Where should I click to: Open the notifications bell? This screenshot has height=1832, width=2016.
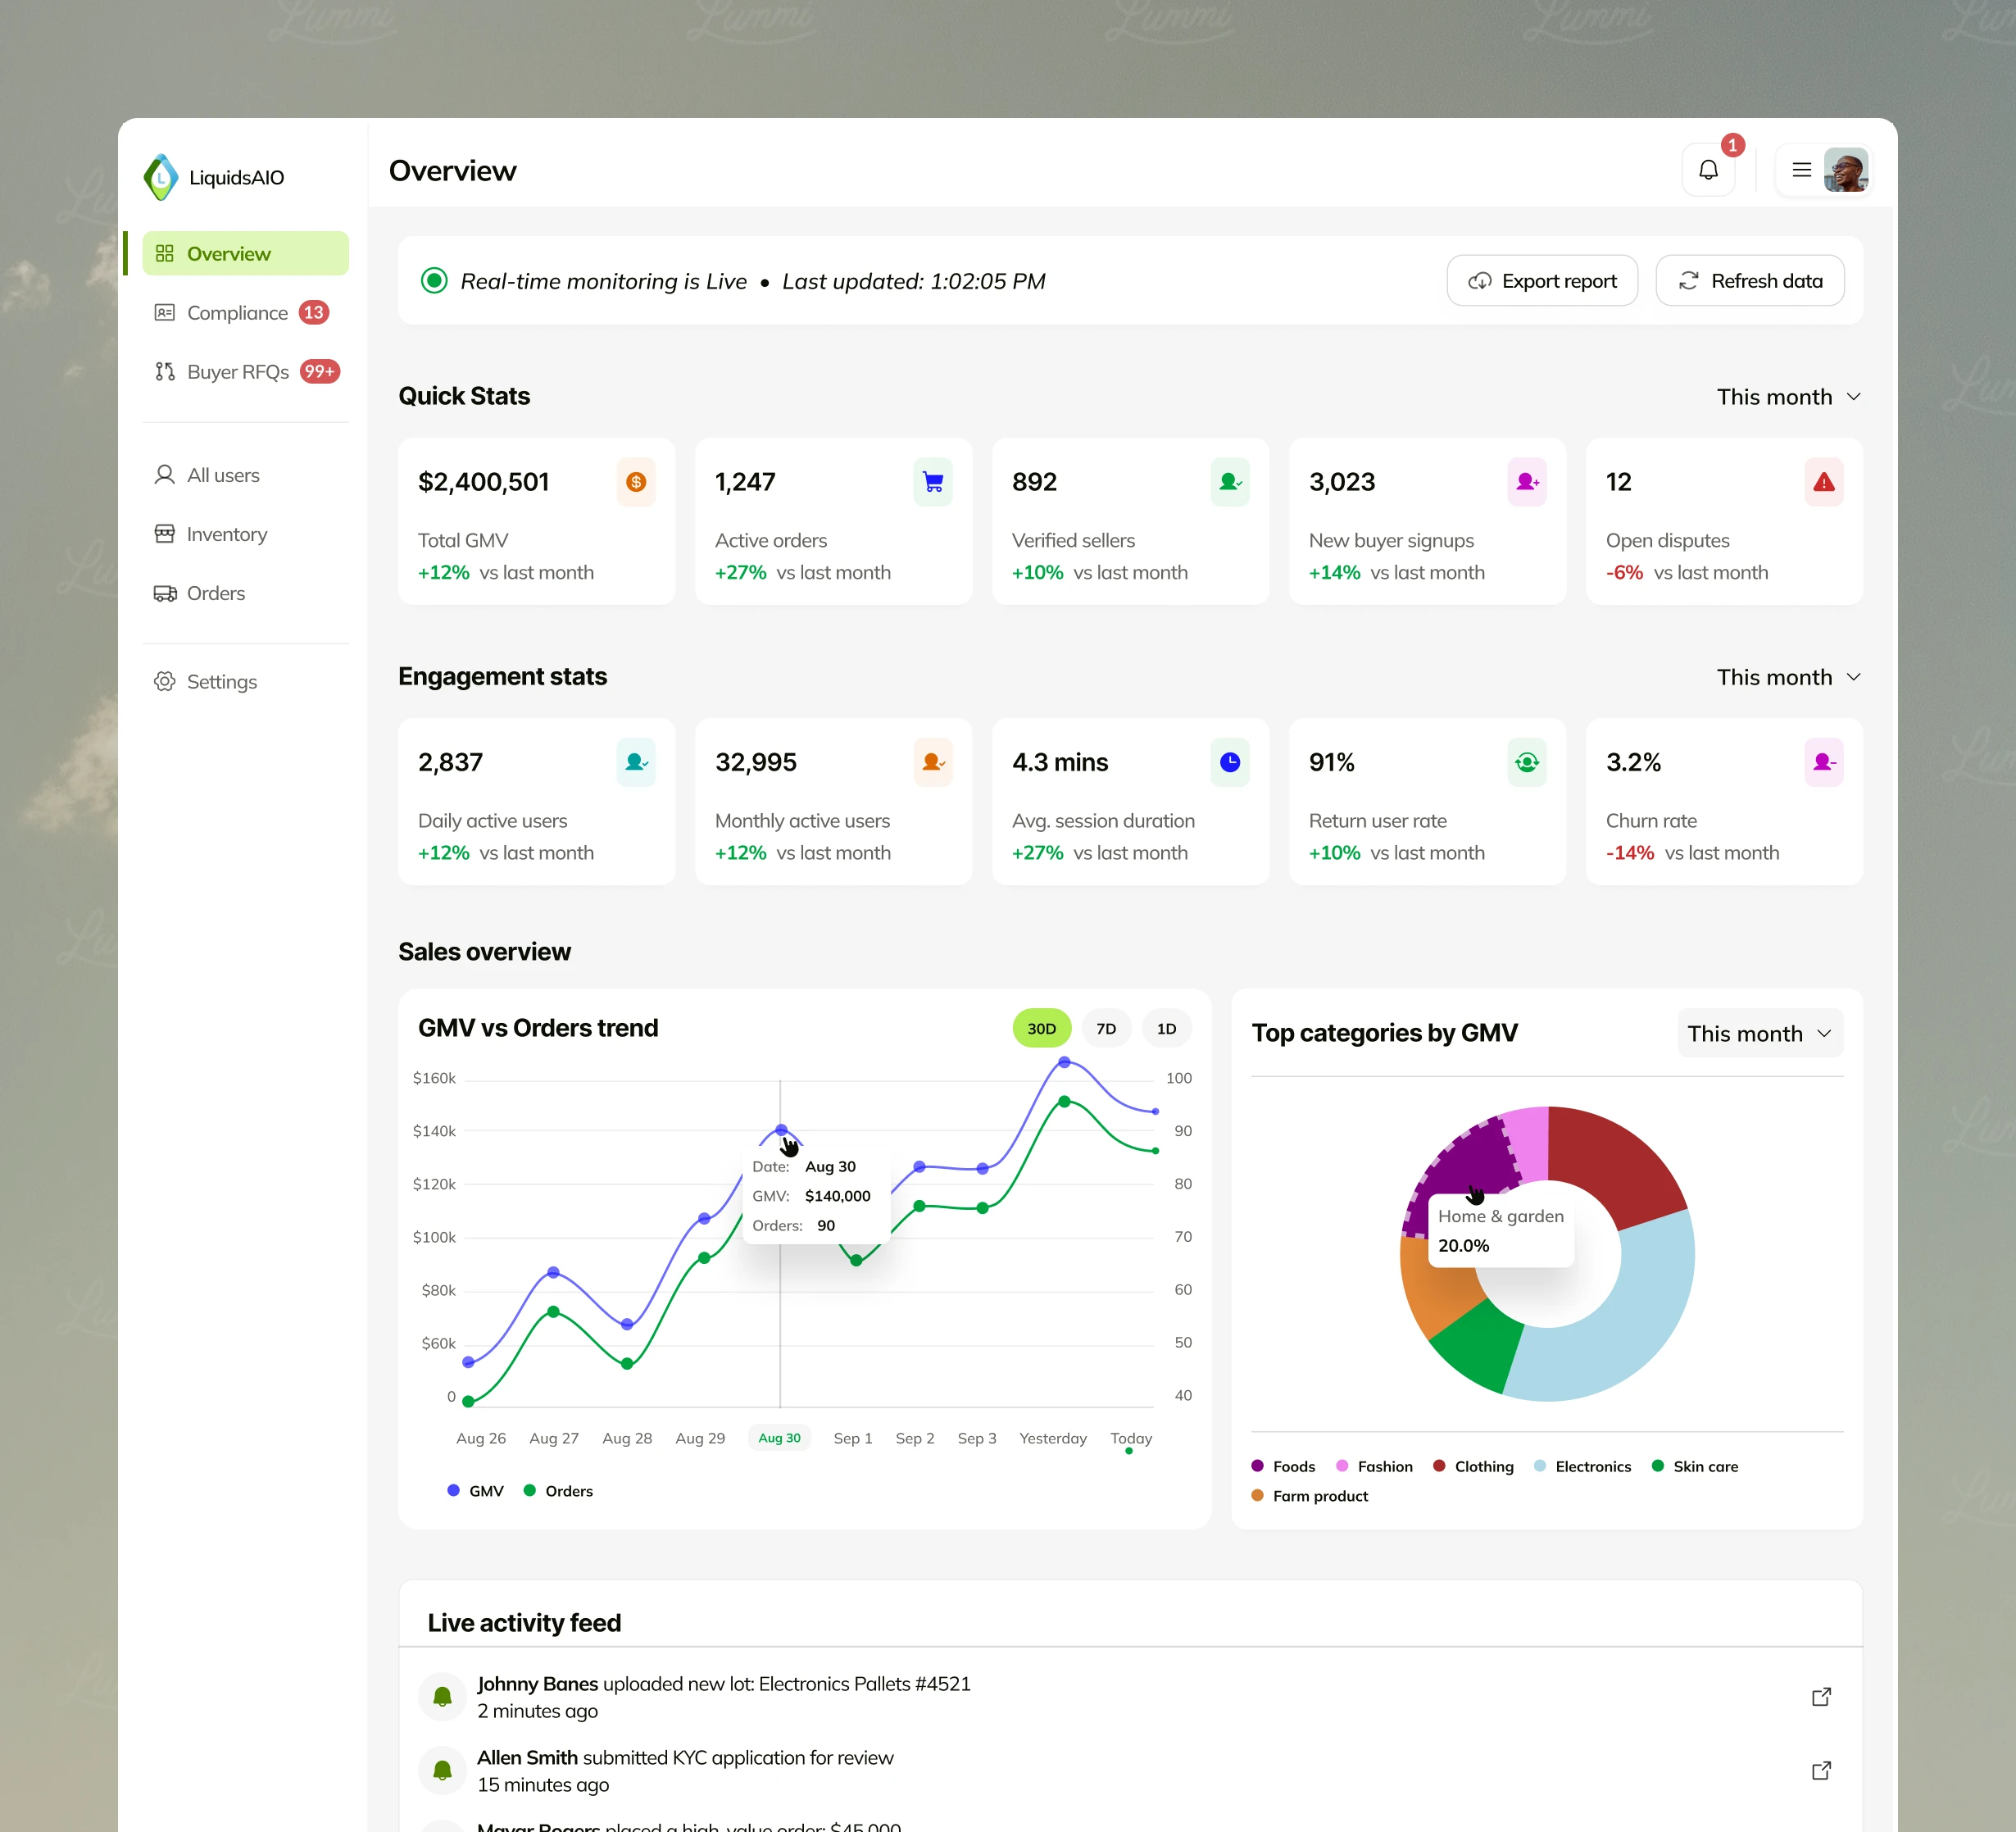pos(1708,170)
